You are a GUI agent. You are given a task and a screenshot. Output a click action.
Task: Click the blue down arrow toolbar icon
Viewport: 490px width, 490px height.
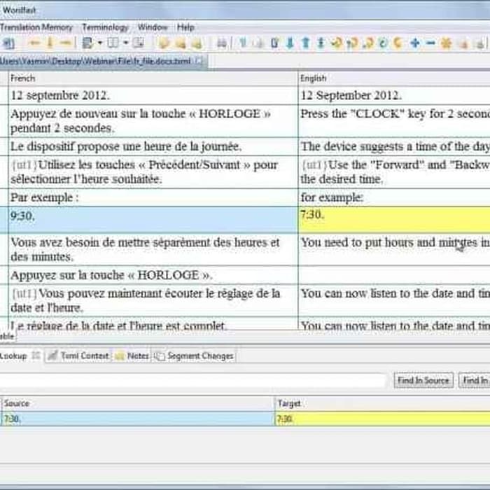tap(289, 43)
